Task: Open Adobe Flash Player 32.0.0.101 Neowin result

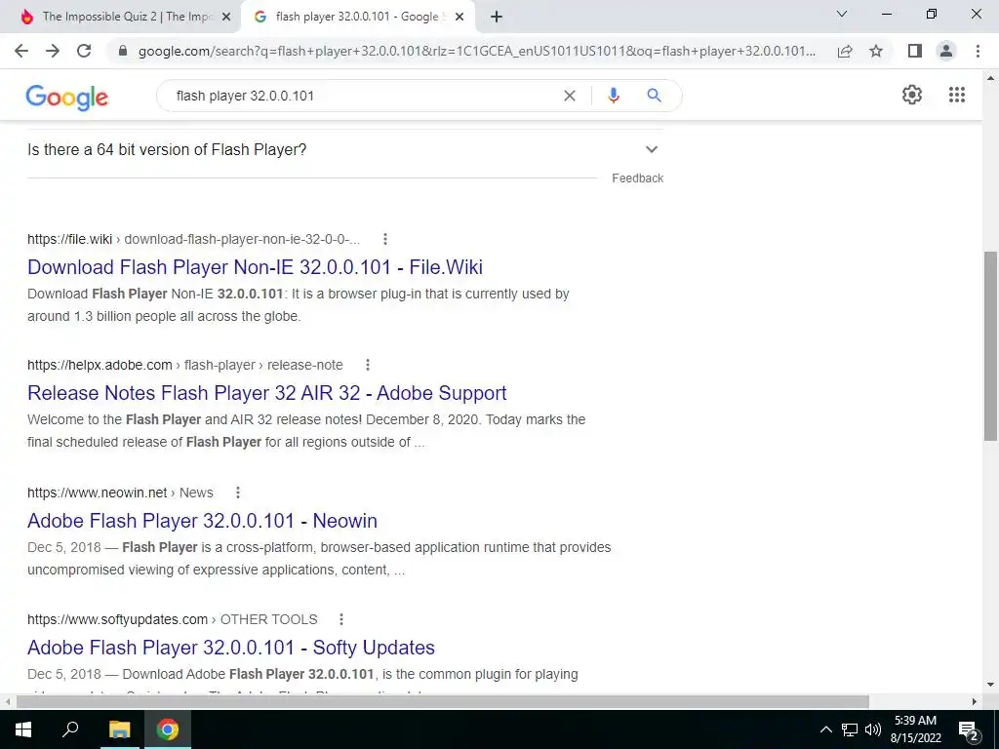Action: (x=202, y=521)
